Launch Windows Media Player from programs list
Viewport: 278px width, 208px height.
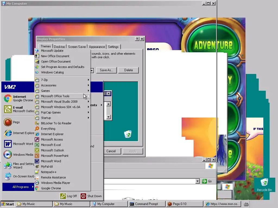tap(62, 183)
